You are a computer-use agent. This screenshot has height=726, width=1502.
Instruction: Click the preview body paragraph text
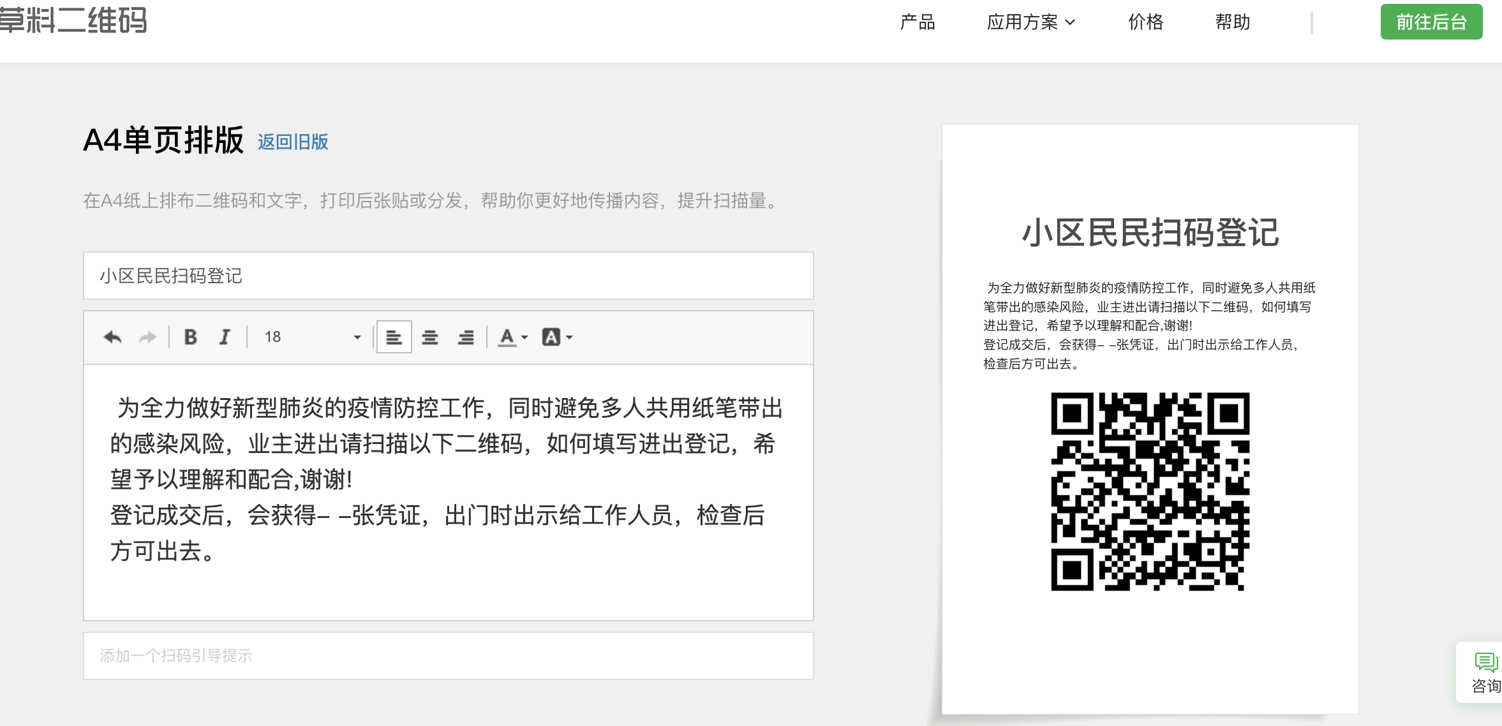pyautogui.click(x=1149, y=325)
